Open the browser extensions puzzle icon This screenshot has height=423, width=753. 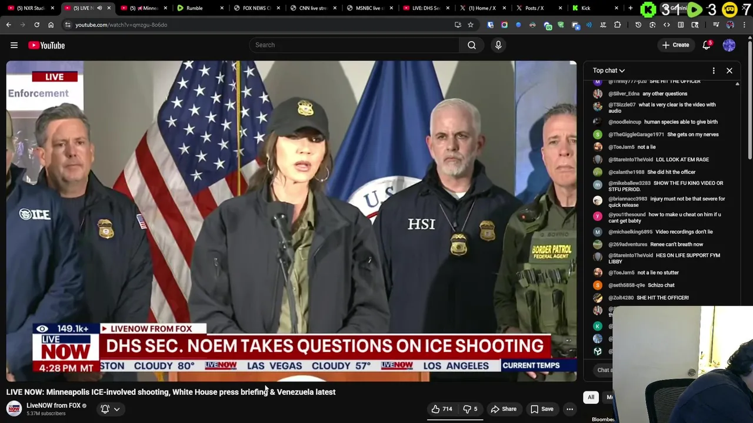coord(617,25)
